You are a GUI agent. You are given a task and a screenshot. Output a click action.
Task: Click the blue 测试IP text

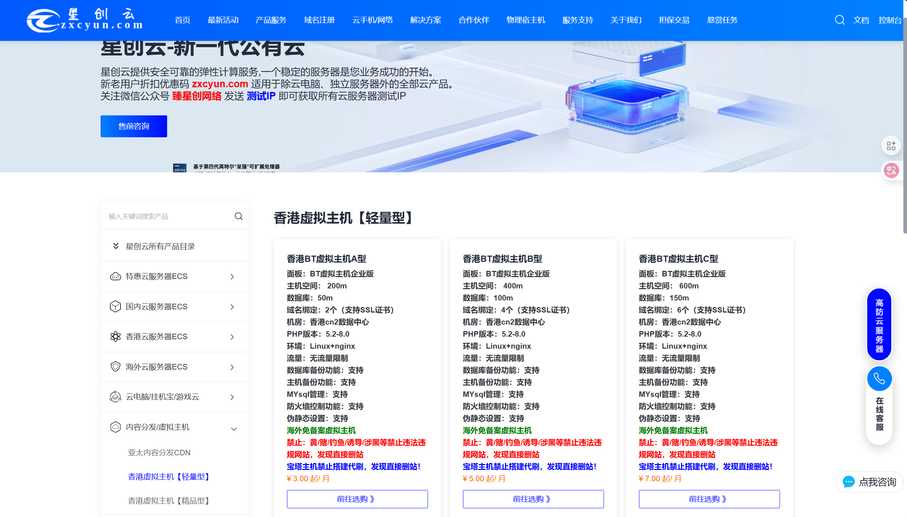(x=261, y=96)
